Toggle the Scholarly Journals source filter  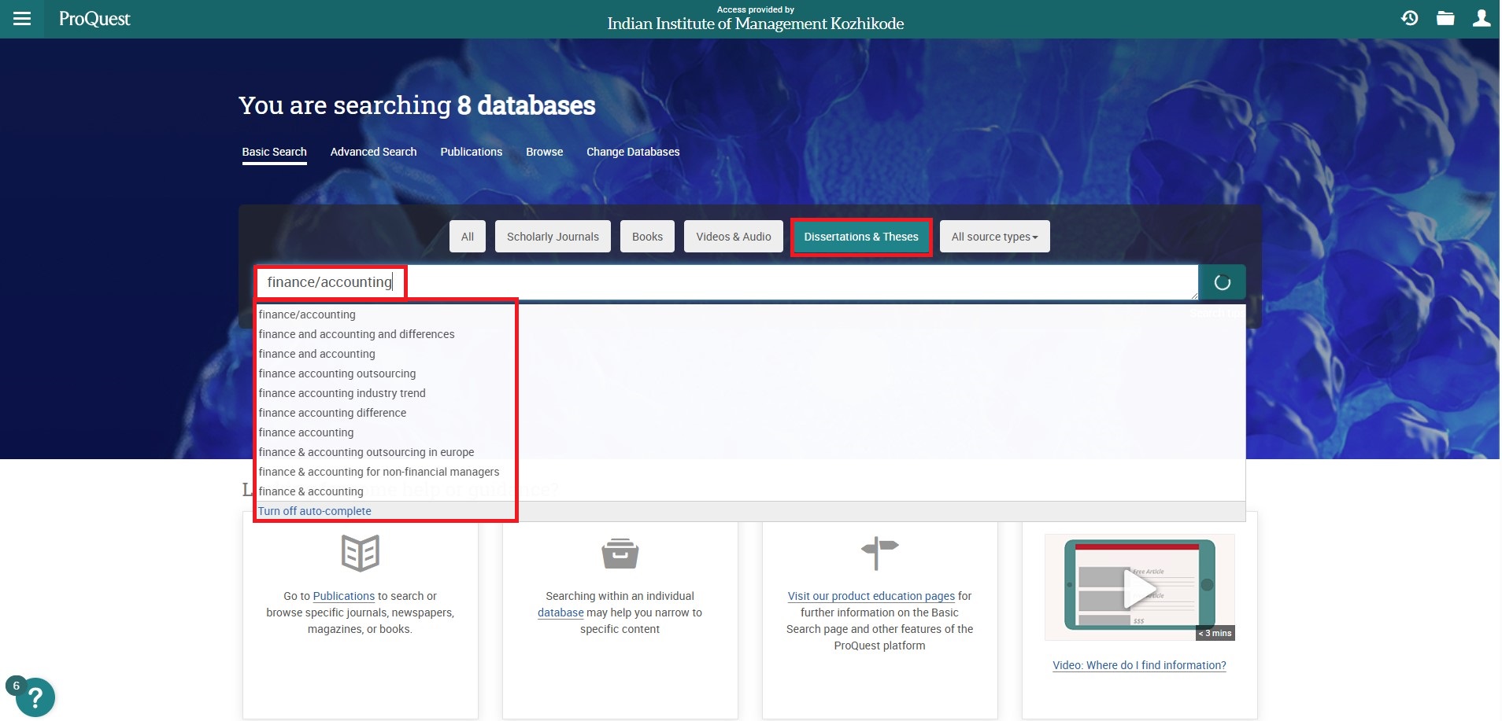pyautogui.click(x=553, y=237)
